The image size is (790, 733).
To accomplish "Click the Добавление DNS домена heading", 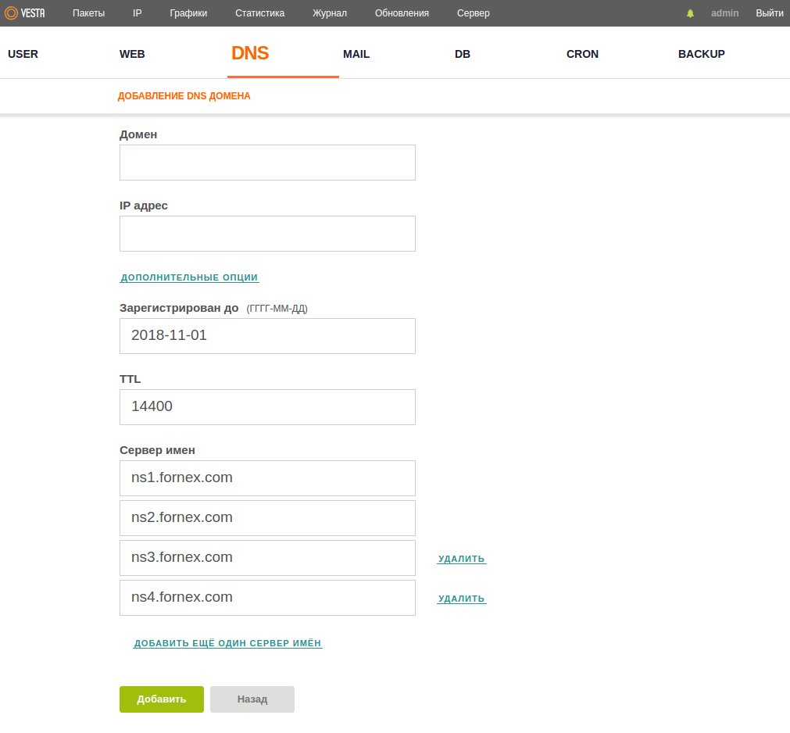I will point(184,96).
